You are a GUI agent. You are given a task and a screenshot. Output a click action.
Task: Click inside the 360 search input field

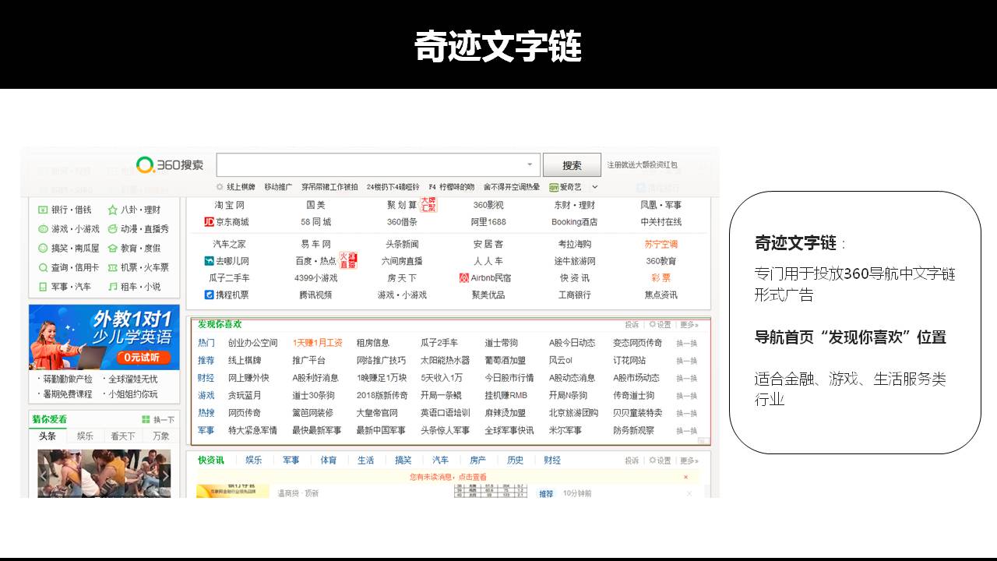click(x=370, y=165)
